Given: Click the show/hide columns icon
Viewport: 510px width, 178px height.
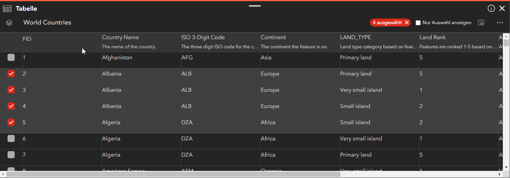Looking at the screenshot, I should [x=481, y=23].
